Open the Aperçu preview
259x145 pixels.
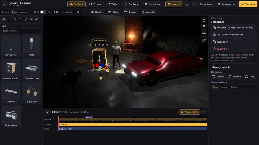(206, 4)
